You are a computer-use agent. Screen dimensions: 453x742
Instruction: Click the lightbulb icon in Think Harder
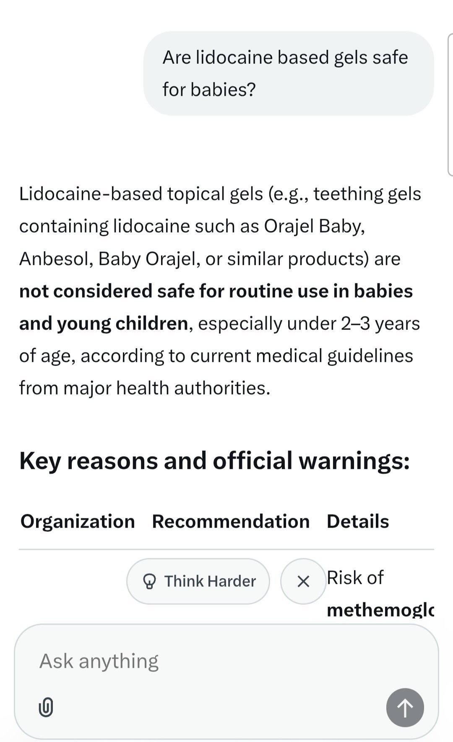(x=149, y=581)
